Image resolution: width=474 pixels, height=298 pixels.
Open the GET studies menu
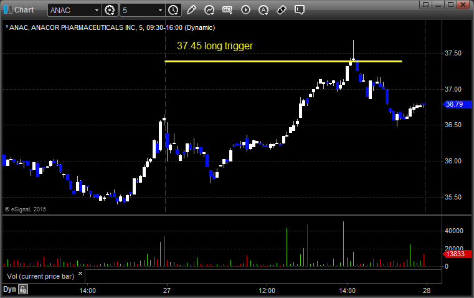(x=227, y=10)
